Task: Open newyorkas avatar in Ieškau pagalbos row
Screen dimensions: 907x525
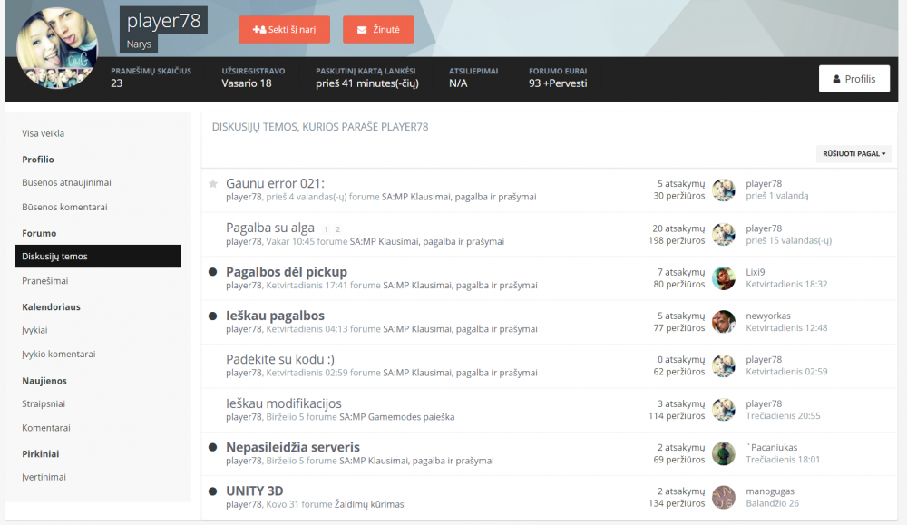Action: click(723, 322)
